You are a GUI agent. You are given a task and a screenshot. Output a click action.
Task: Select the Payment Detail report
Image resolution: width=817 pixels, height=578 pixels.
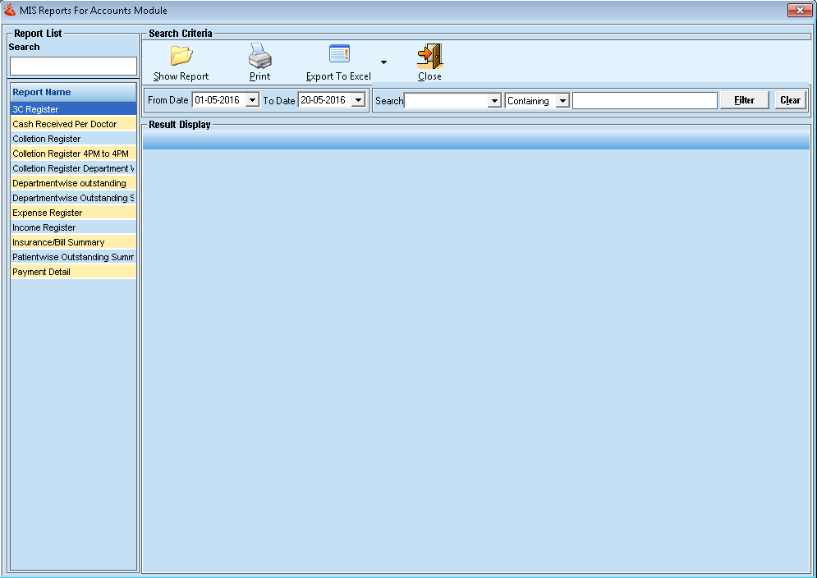click(x=72, y=272)
